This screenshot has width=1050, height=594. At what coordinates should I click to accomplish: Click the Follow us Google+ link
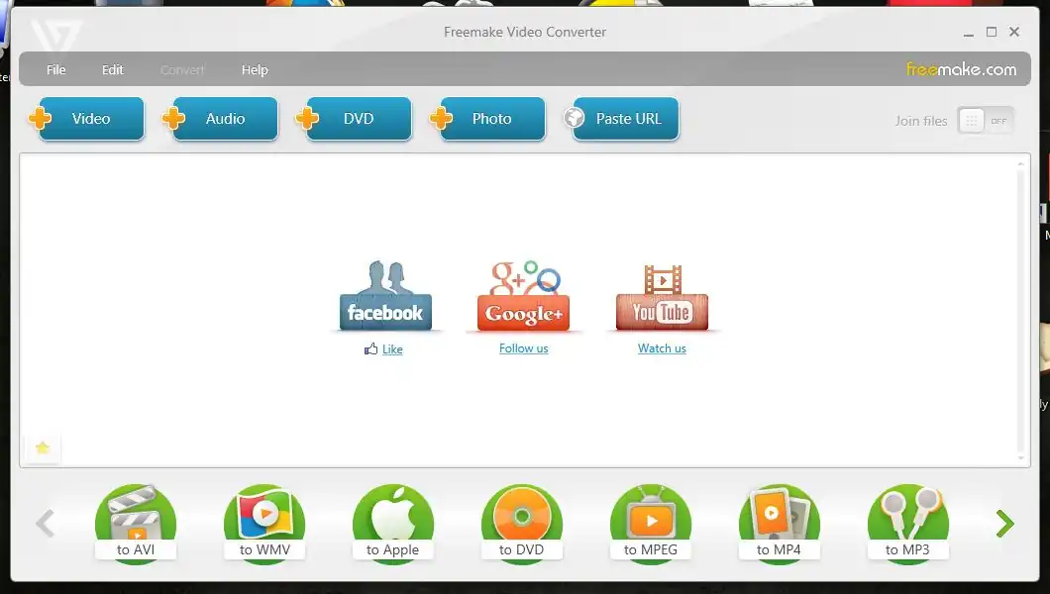point(523,348)
